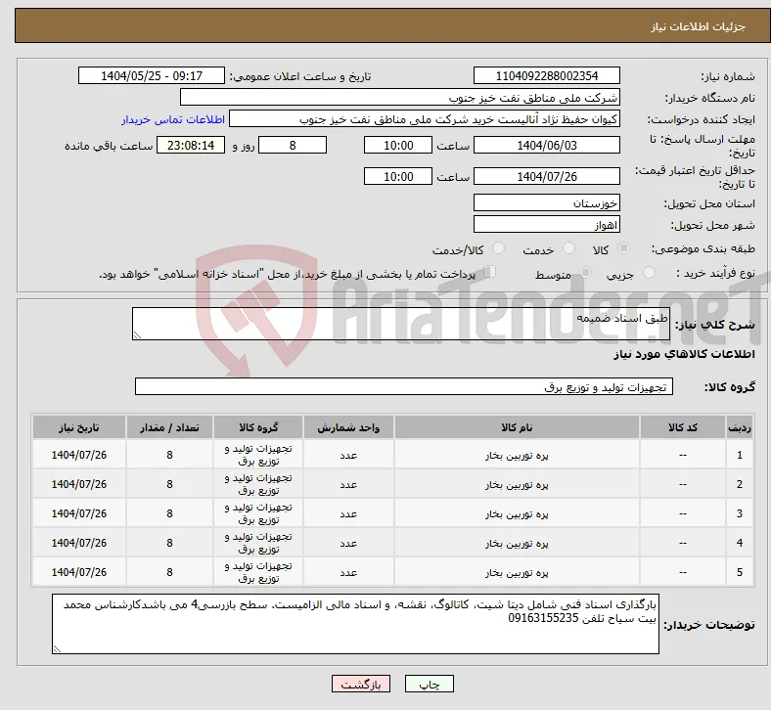Select the جزیی purchase type radio

(x=649, y=273)
